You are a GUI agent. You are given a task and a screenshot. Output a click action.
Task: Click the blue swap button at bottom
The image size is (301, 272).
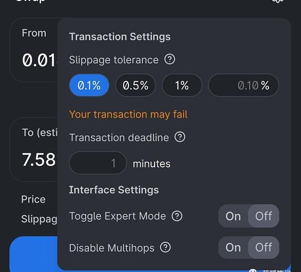[x=33, y=254]
